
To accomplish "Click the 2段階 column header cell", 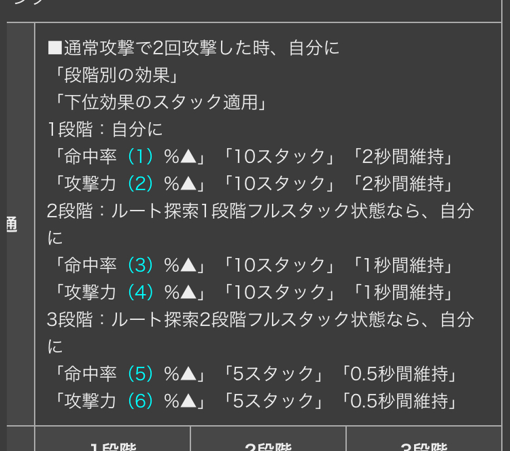I will click(268, 439).
